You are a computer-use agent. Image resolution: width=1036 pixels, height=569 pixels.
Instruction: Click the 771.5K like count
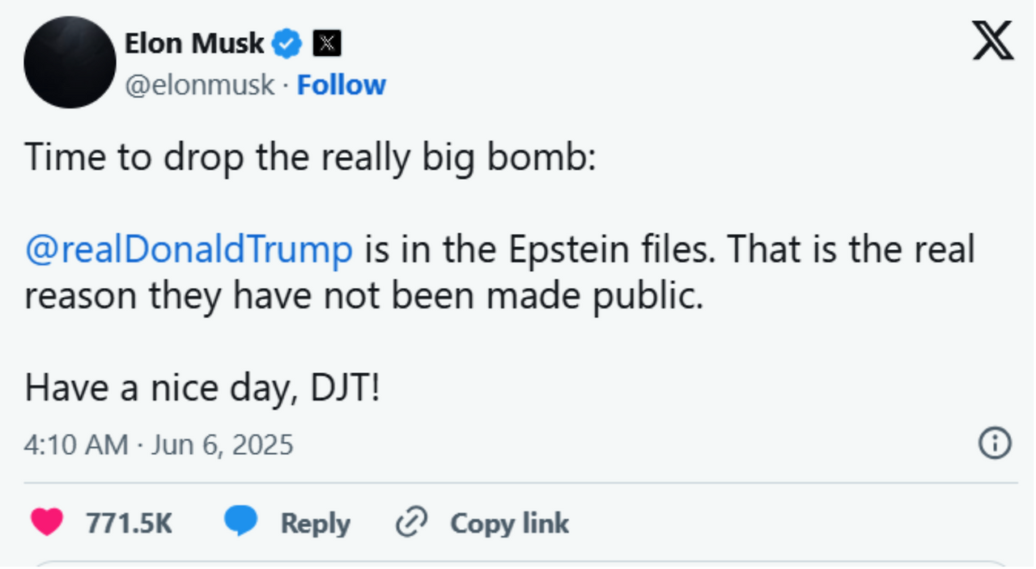(129, 524)
